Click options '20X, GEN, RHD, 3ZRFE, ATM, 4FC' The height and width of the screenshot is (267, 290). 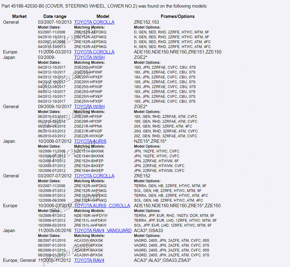[x=163, y=126]
